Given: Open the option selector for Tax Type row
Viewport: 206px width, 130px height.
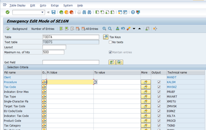Looking at the screenshot, I should coord(44,97).
